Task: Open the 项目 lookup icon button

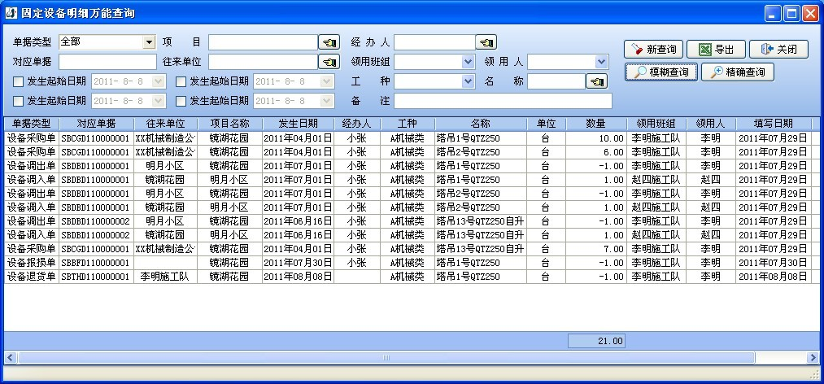Action: click(328, 42)
